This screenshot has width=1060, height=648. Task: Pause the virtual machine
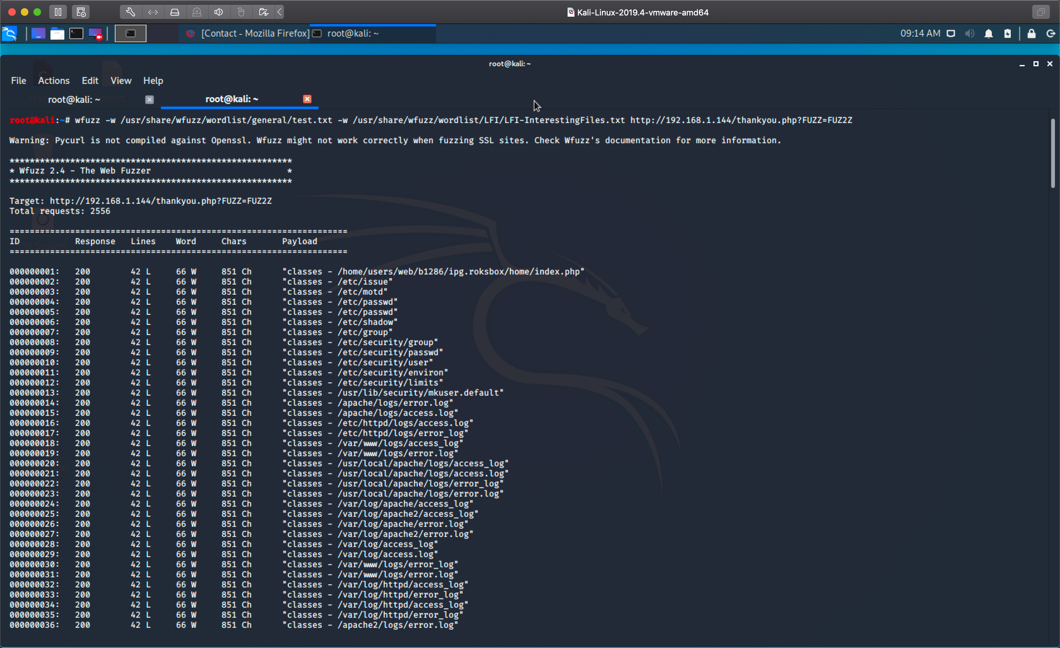[x=58, y=12]
